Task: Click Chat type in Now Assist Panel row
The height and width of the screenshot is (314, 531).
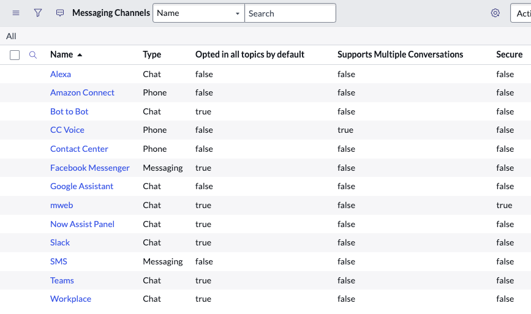Action: coord(152,224)
